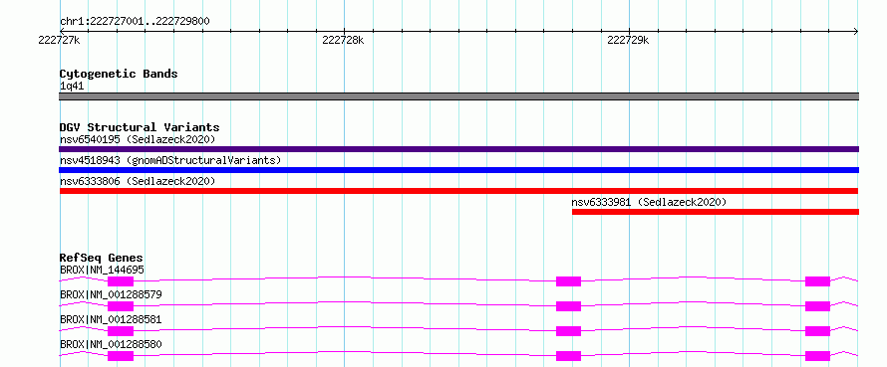Select the first exon of BROX|NM_144695
This screenshot has width=887, height=367.
(121, 281)
